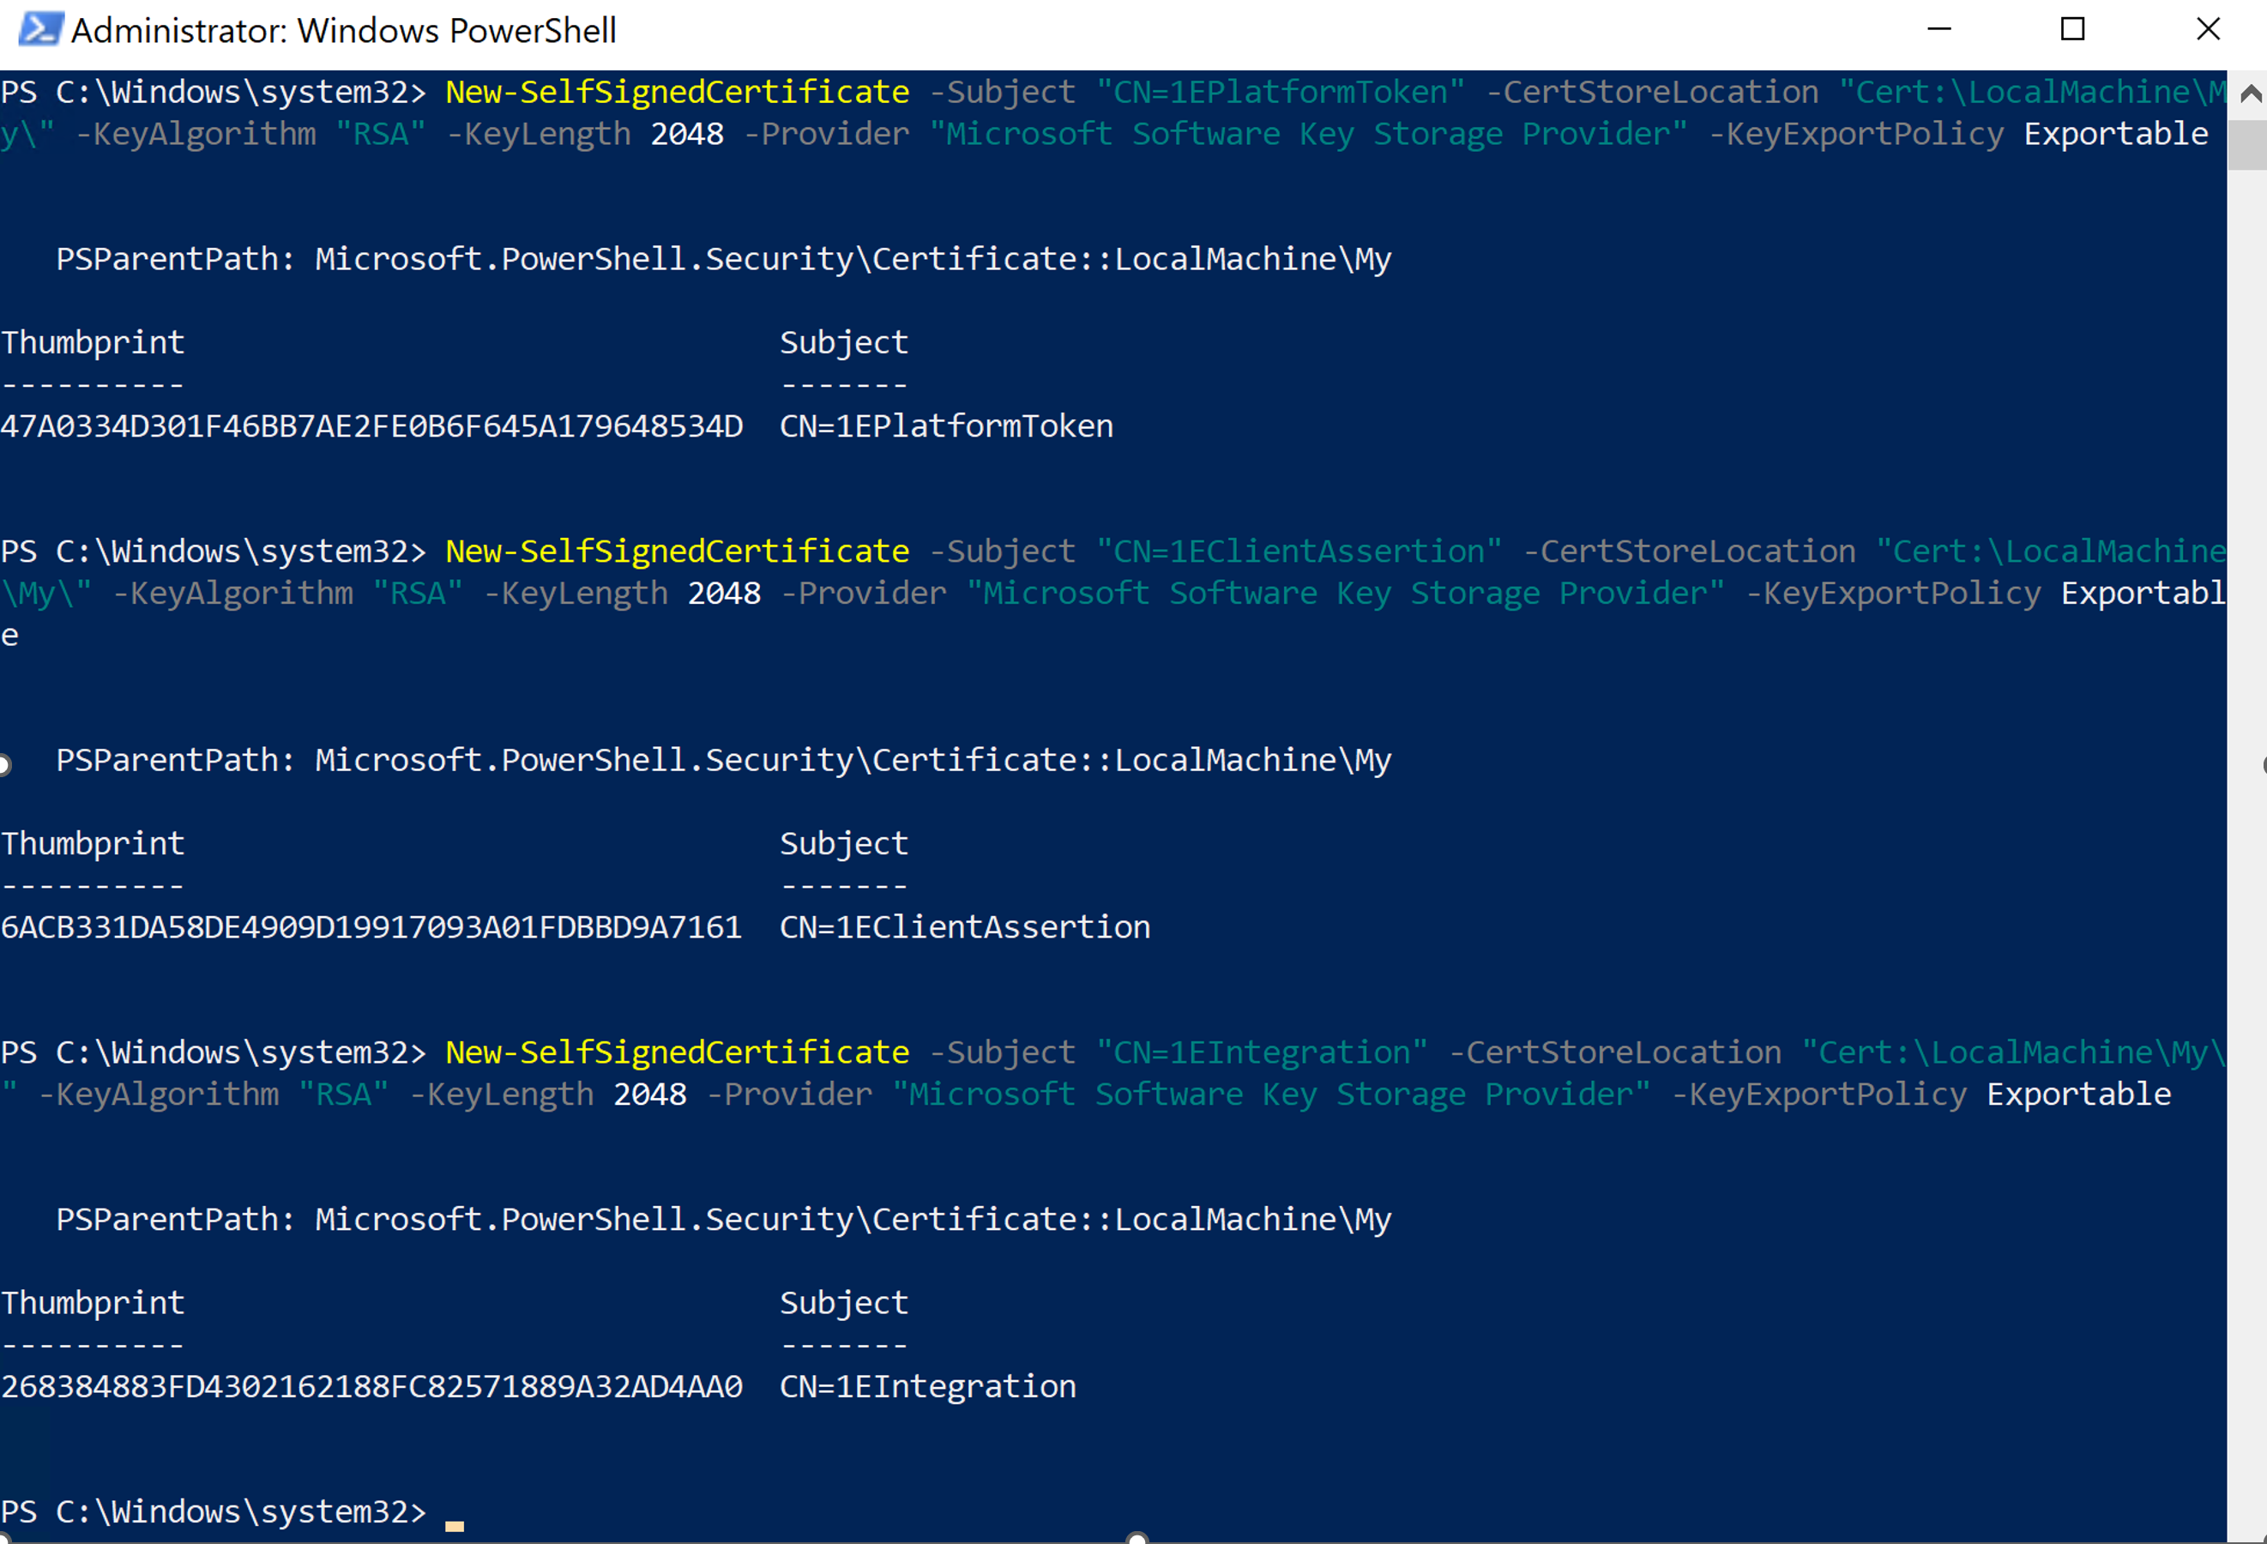Click the first New-SelfSignedCertificate command
Image resolution: width=2267 pixels, height=1544 pixels.
pyautogui.click(x=677, y=92)
